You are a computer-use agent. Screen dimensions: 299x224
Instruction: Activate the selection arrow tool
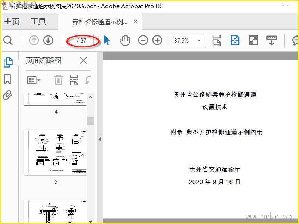click(x=107, y=40)
